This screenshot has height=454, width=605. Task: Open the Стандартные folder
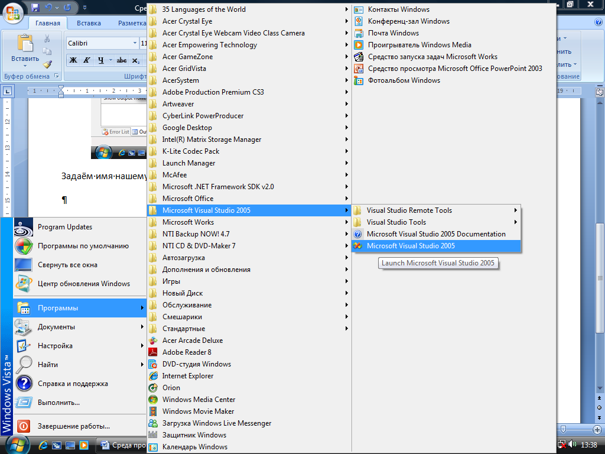click(x=249, y=329)
